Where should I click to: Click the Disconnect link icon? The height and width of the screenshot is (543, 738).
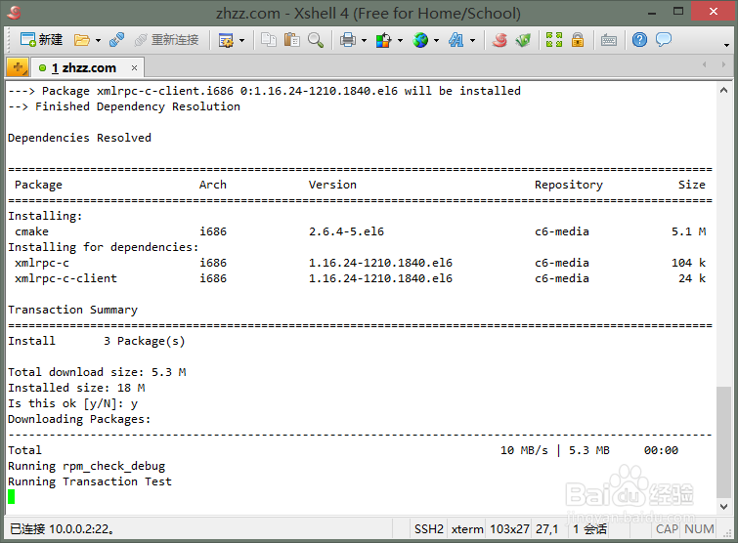[x=116, y=40]
